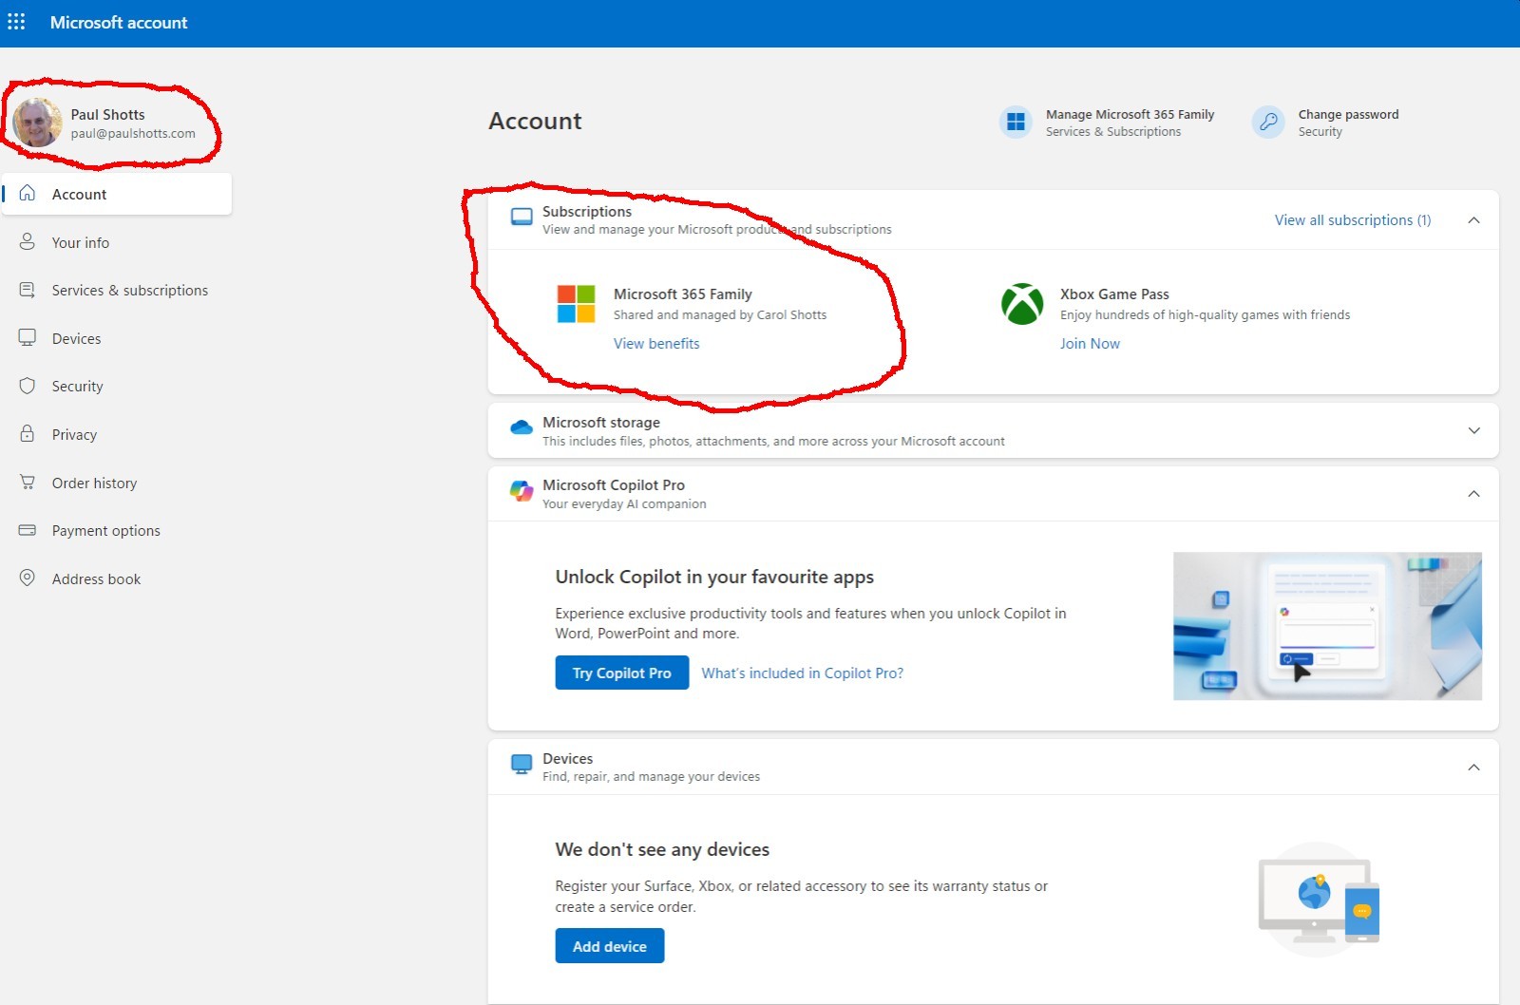Click the Microsoft 365 Family subscription name
Viewport: 1520px width, 1005px height.
(683, 294)
